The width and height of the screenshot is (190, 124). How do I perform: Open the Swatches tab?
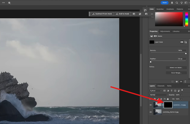(x=161, y=9)
